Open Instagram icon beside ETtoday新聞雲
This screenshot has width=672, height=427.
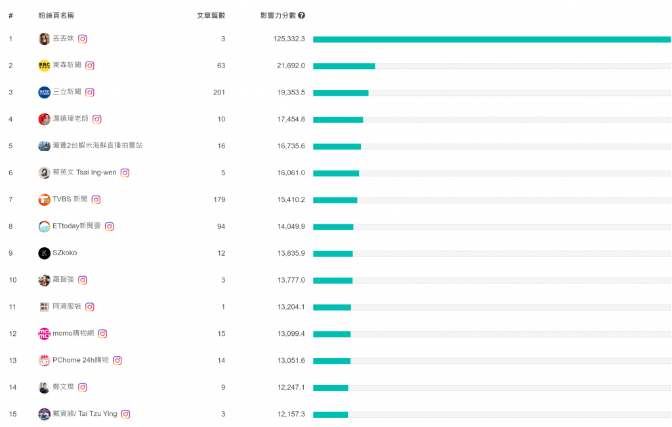point(110,226)
